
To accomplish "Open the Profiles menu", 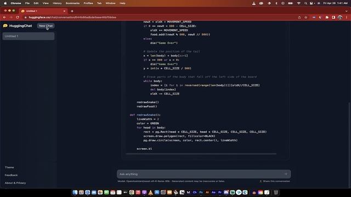I will [88, 3].
